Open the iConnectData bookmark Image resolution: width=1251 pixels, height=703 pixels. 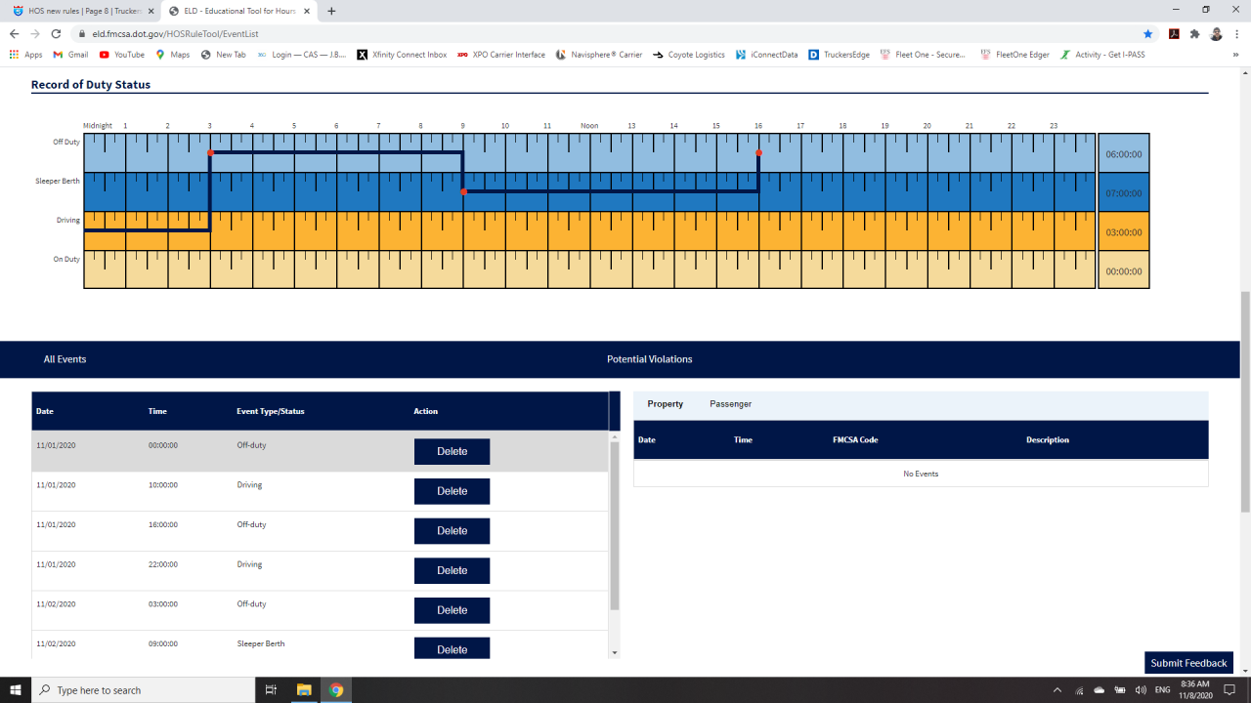click(767, 55)
